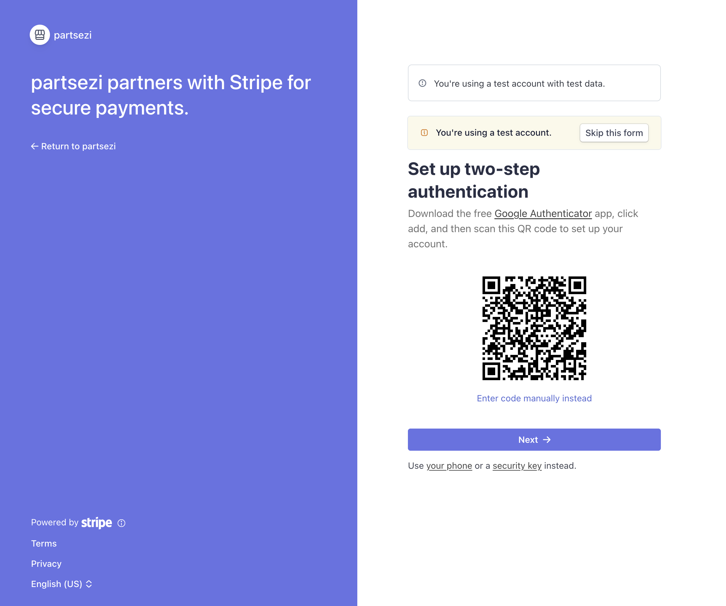Click the partsezi storefront logo icon
The image size is (726, 606).
pos(40,35)
